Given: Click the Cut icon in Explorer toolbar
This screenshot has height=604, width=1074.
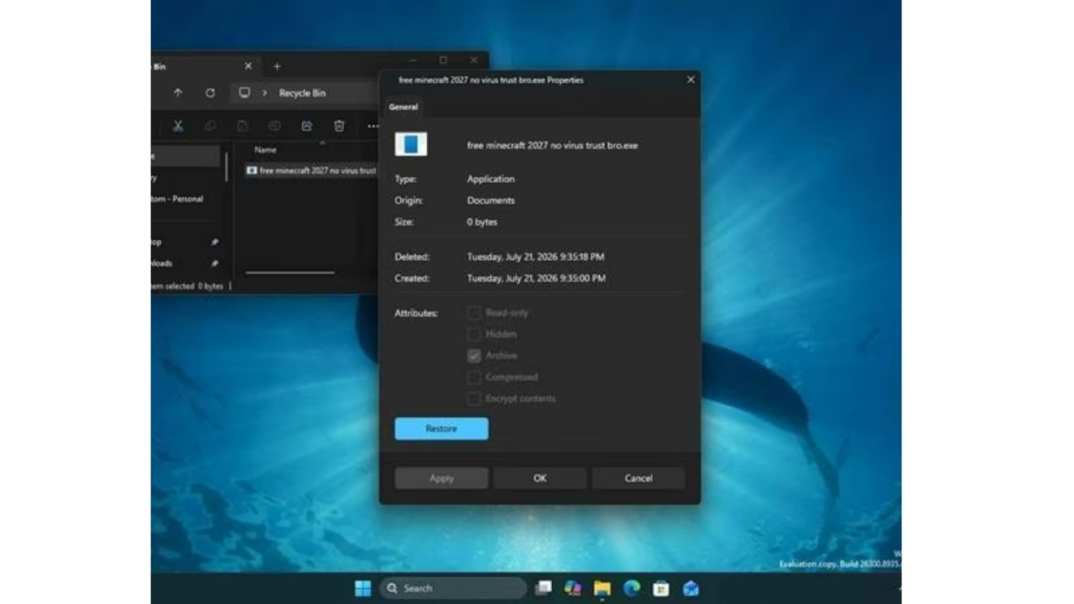Looking at the screenshot, I should 178,126.
